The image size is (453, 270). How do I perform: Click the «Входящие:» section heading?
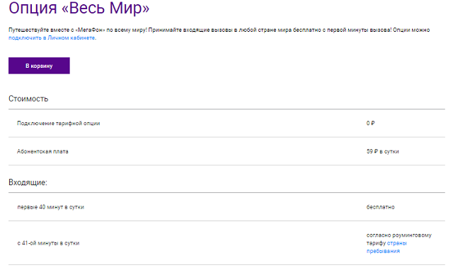pyautogui.click(x=28, y=182)
